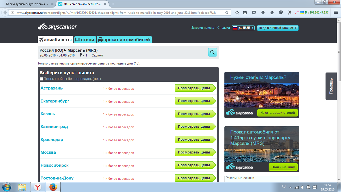Click Вход в личный кабинет button
The height and width of the screenshot is (192, 341).
278,28
